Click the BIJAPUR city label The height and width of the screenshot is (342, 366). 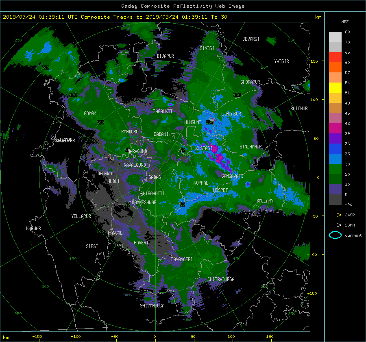pos(165,56)
